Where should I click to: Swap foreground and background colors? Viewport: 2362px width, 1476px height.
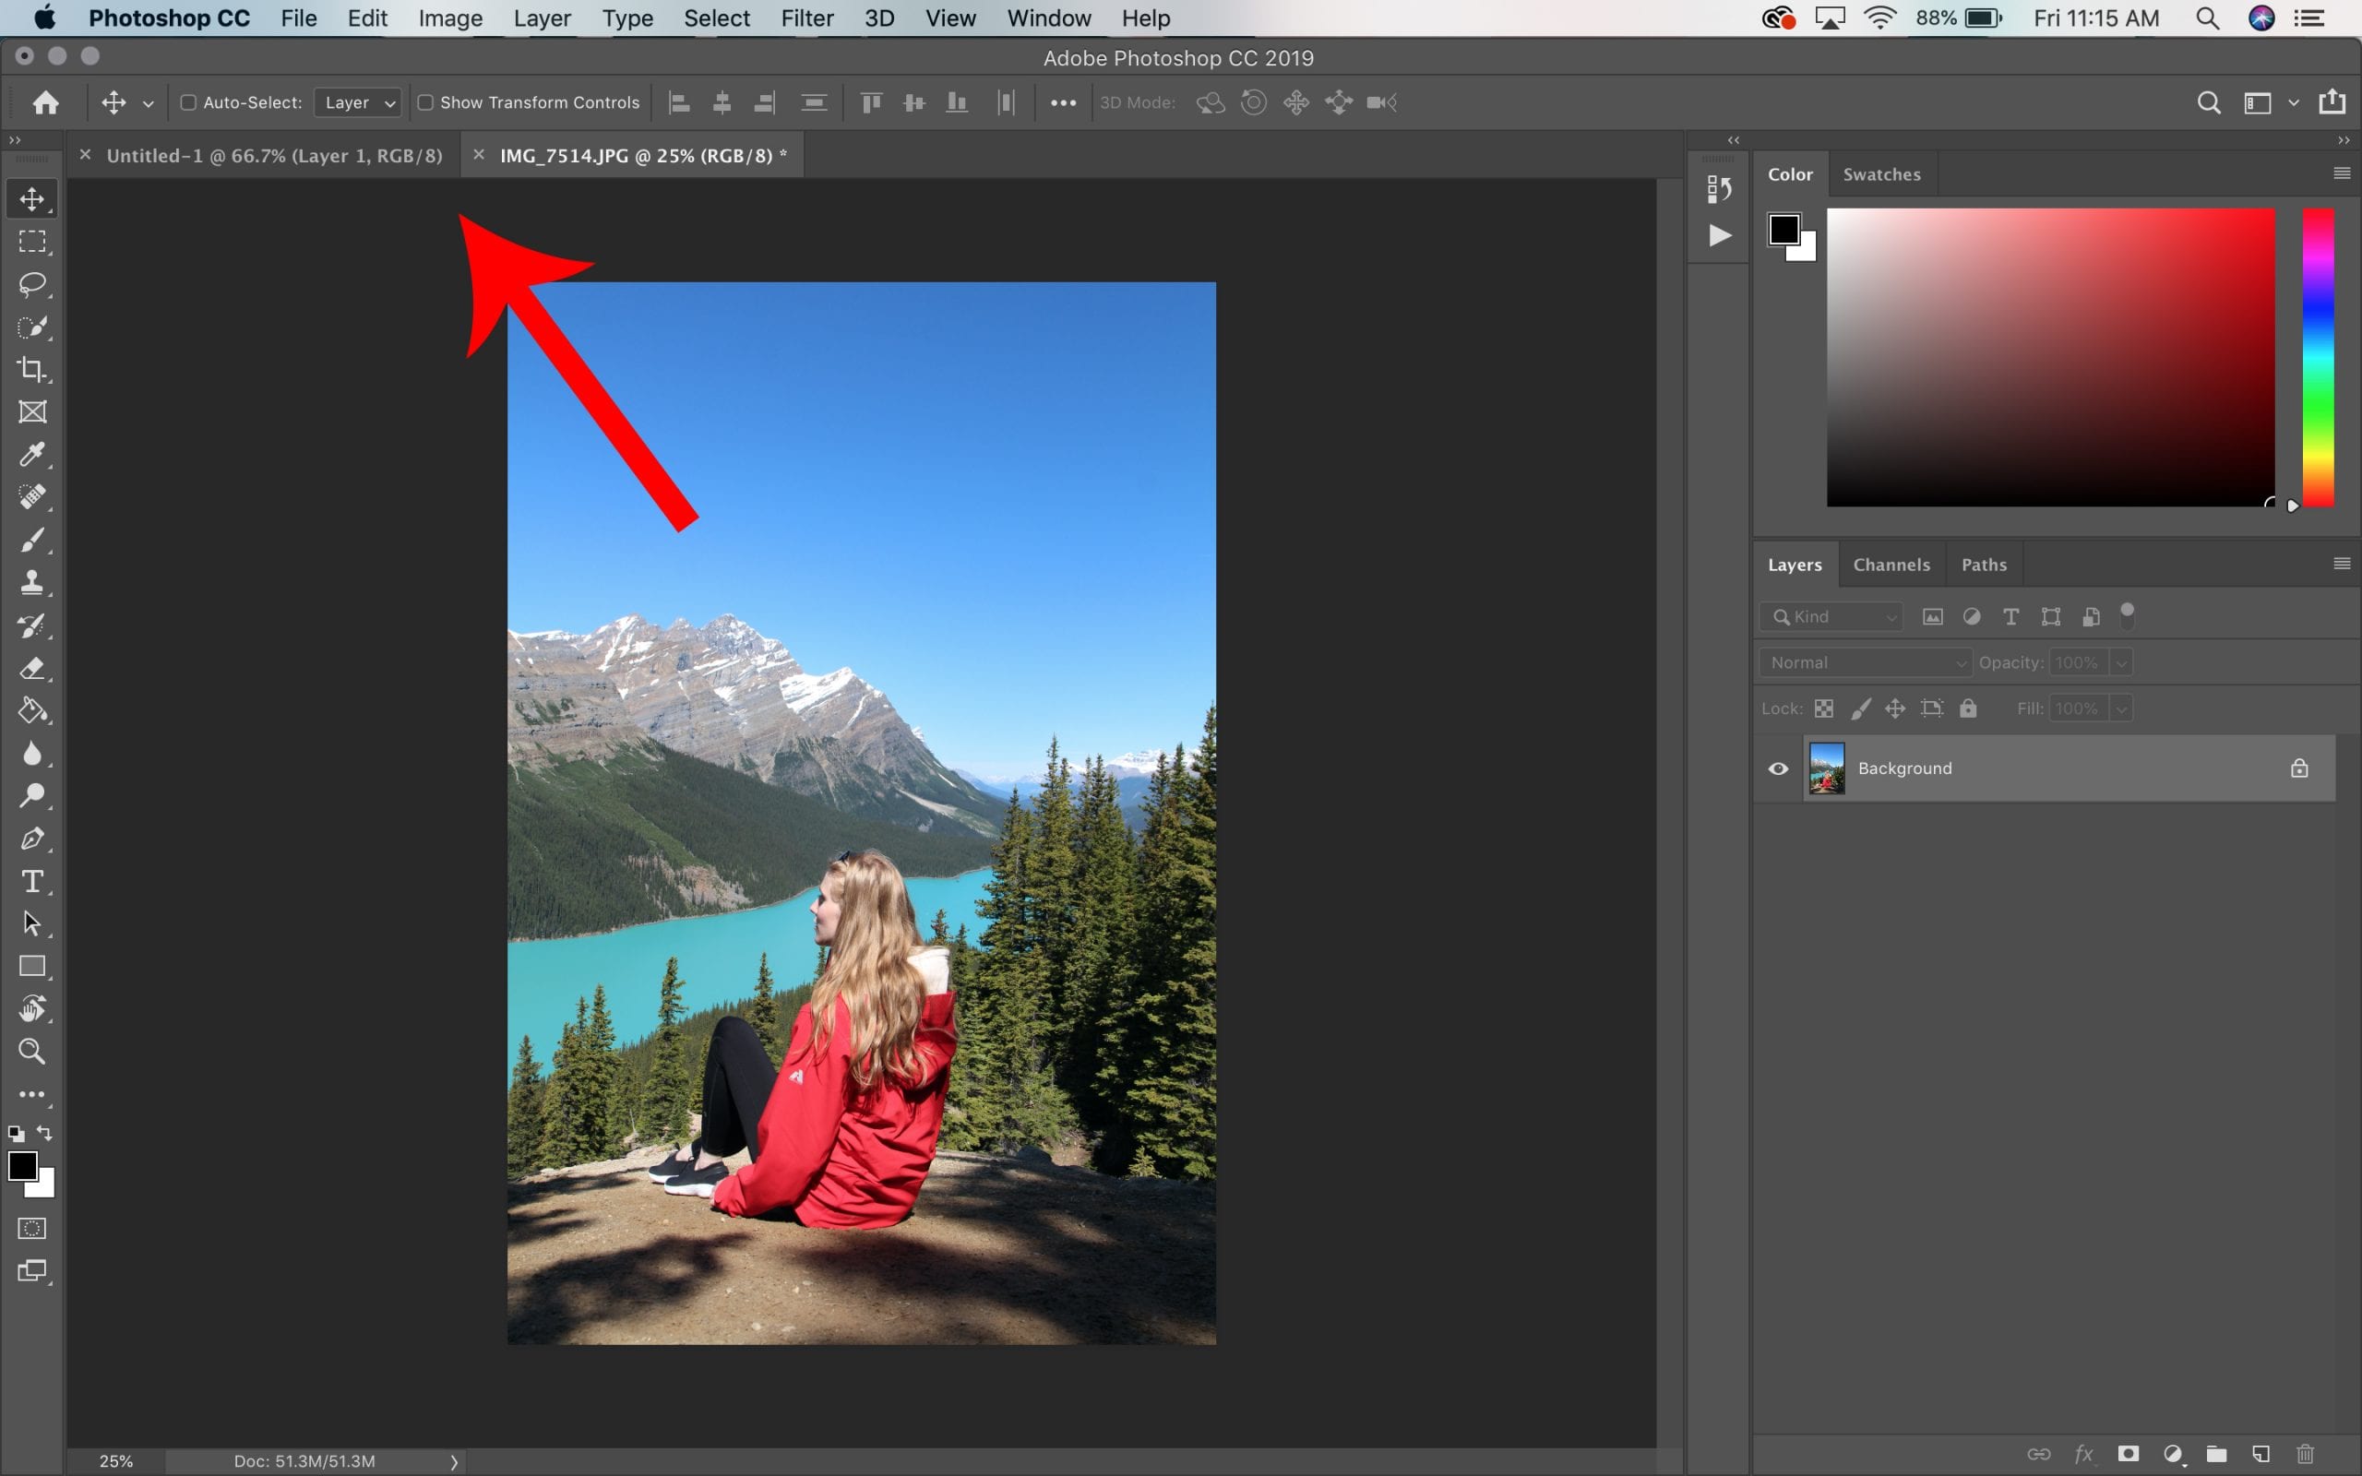(45, 1134)
